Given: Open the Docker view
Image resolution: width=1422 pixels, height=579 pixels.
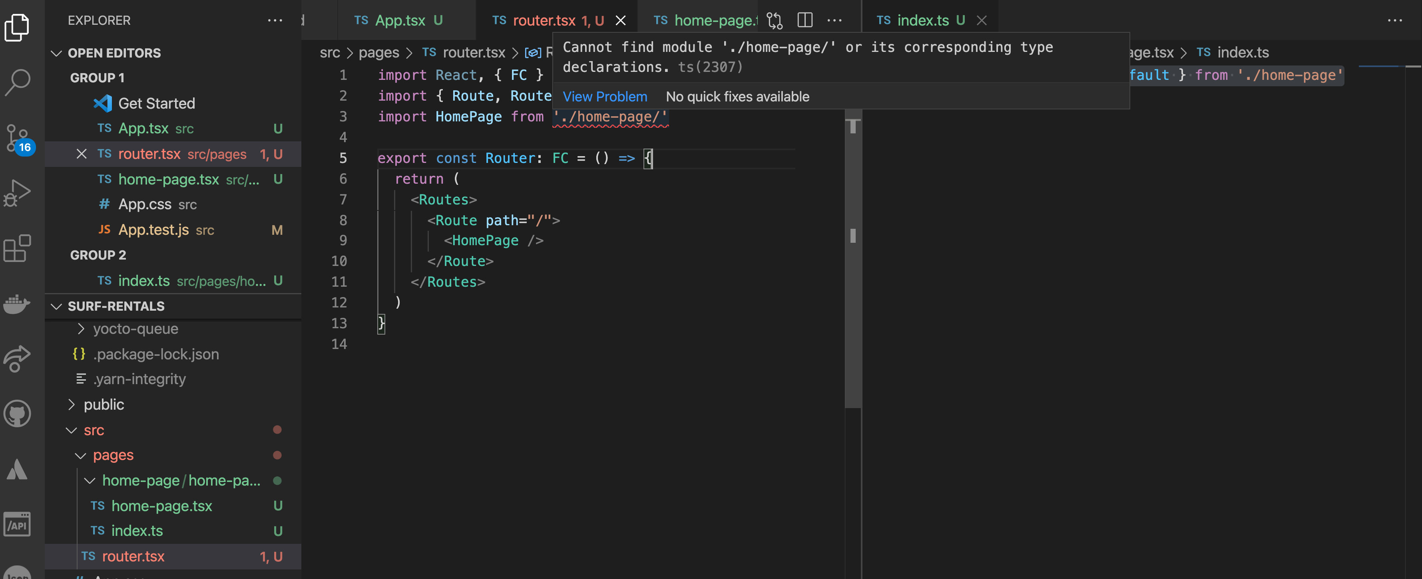Looking at the screenshot, I should [x=17, y=304].
